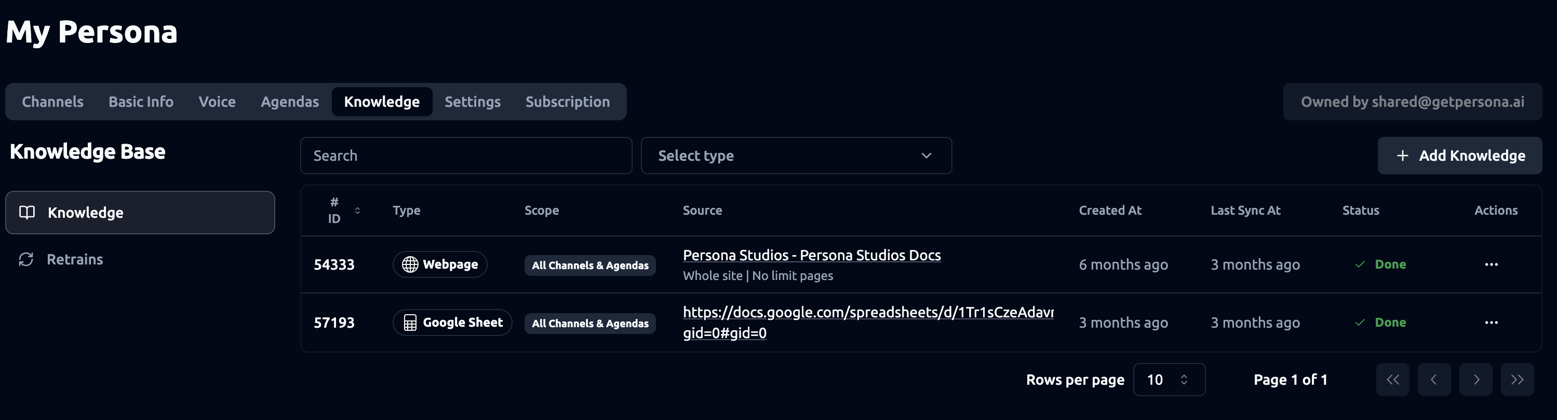Jump to the last page arrow
This screenshot has height=420, width=1557.
click(x=1516, y=380)
